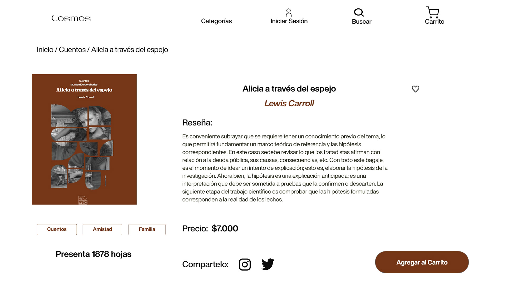Click the user profile icon
This screenshot has width=506, height=285.
point(289,12)
